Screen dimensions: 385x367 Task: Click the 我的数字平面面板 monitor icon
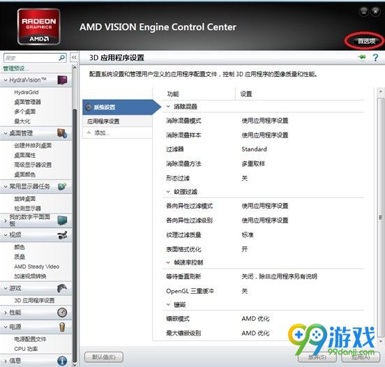click(x=62, y=220)
